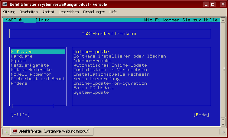The width and height of the screenshot is (228, 138).
Task: Open the Patch CD-Update module
Action: [x=94, y=88]
